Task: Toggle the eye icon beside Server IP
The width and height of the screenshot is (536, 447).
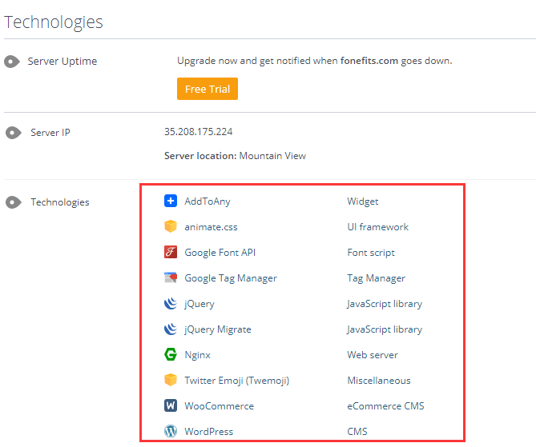Action: tap(12, 133)
